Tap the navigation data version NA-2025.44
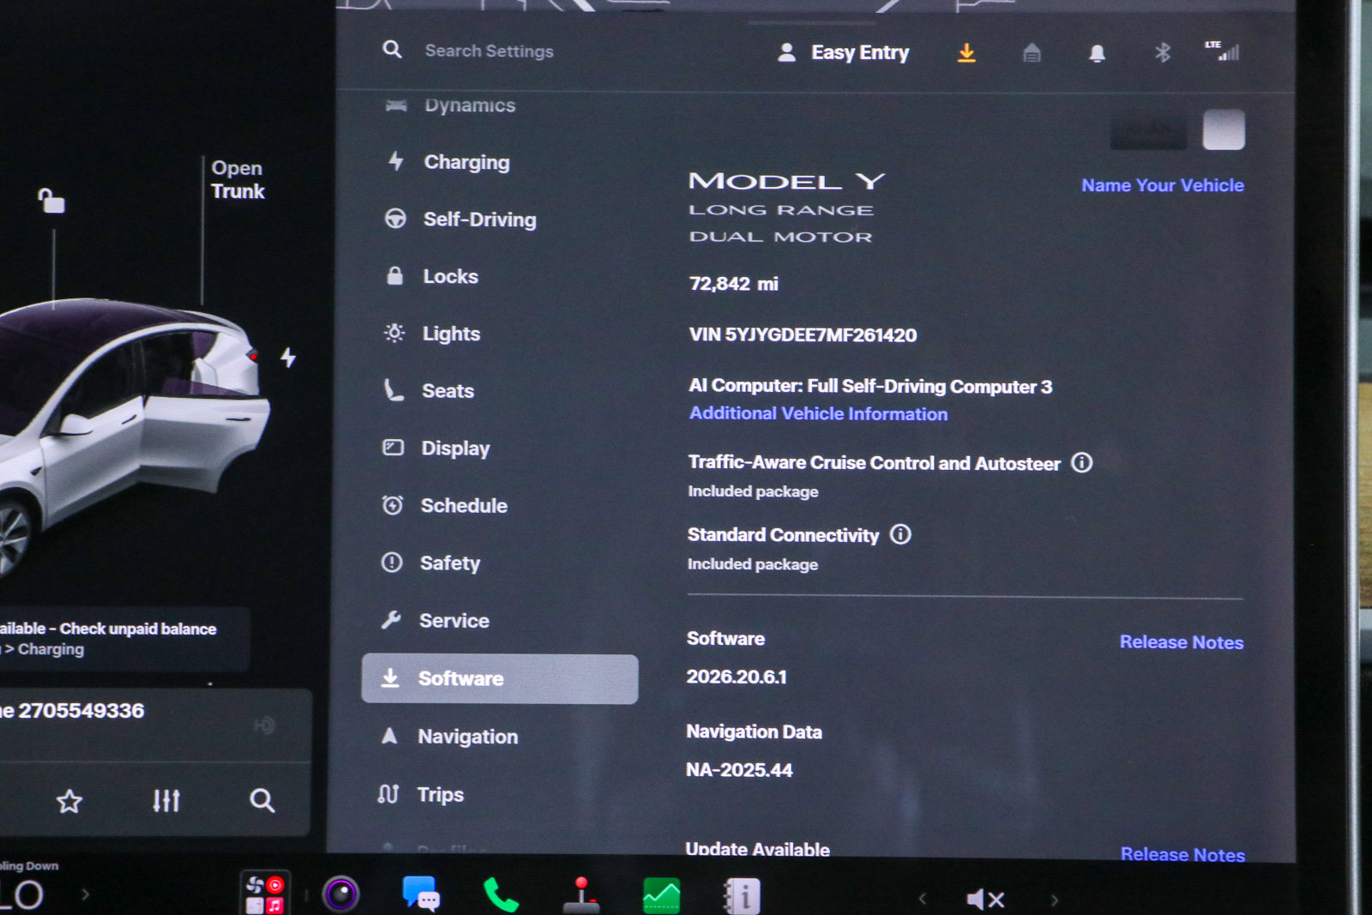The image size is (1372, 915). 739,770
